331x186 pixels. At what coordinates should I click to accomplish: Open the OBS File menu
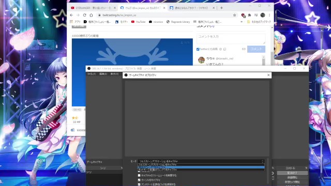(x=92, y=74)
